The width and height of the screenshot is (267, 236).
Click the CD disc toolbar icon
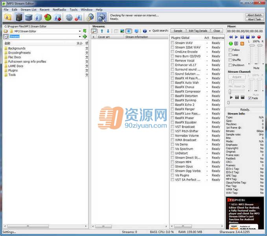69,17
